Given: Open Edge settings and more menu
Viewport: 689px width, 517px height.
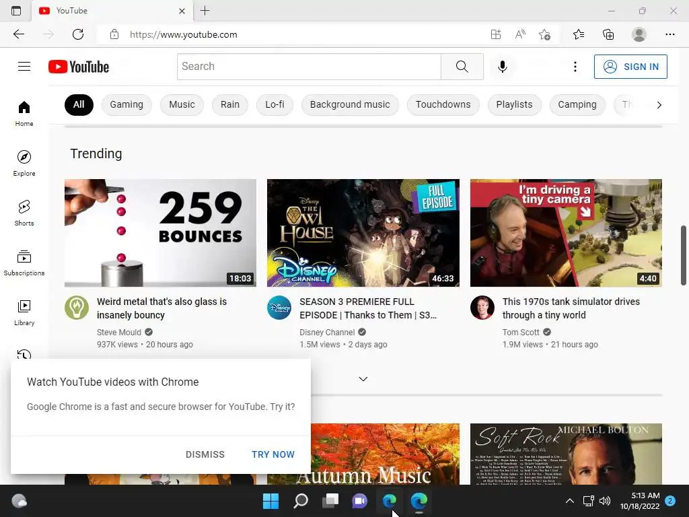Looking at the screenshot, I should 669,34.
